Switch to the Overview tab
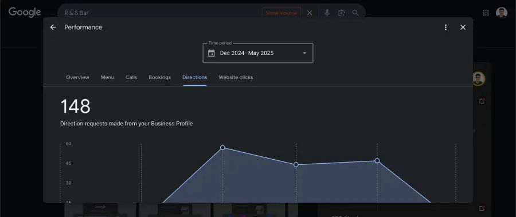The image size is (516, 217). coord(77,77)
